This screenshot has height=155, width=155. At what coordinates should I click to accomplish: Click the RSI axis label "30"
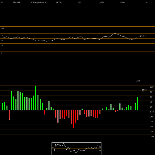click(x=2, y=46)
